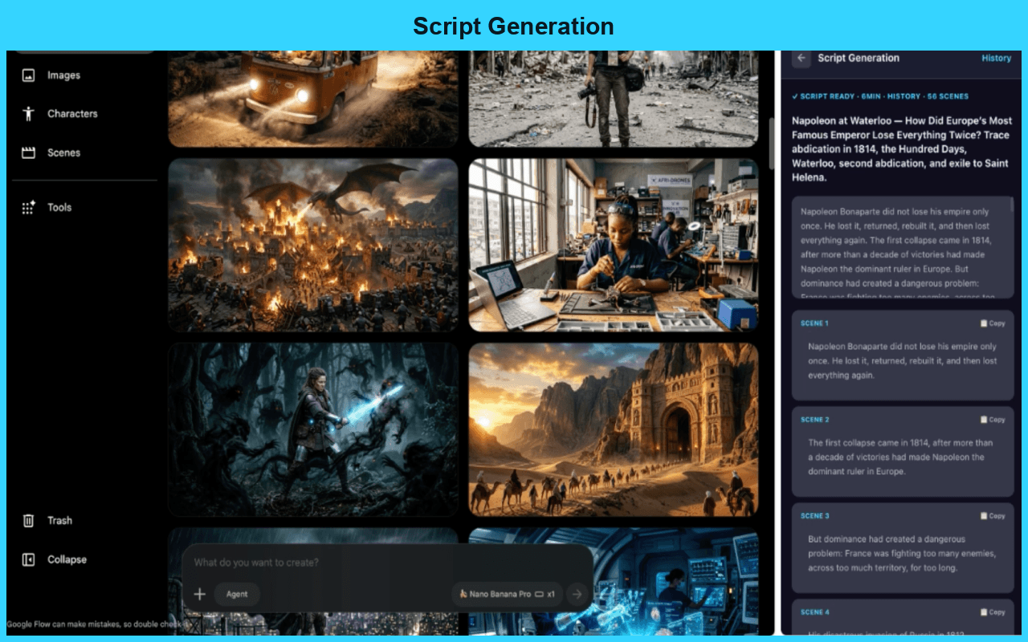The image size is (1028, 642).
Task: Click the full script preview text box
Action: (903, 248)
